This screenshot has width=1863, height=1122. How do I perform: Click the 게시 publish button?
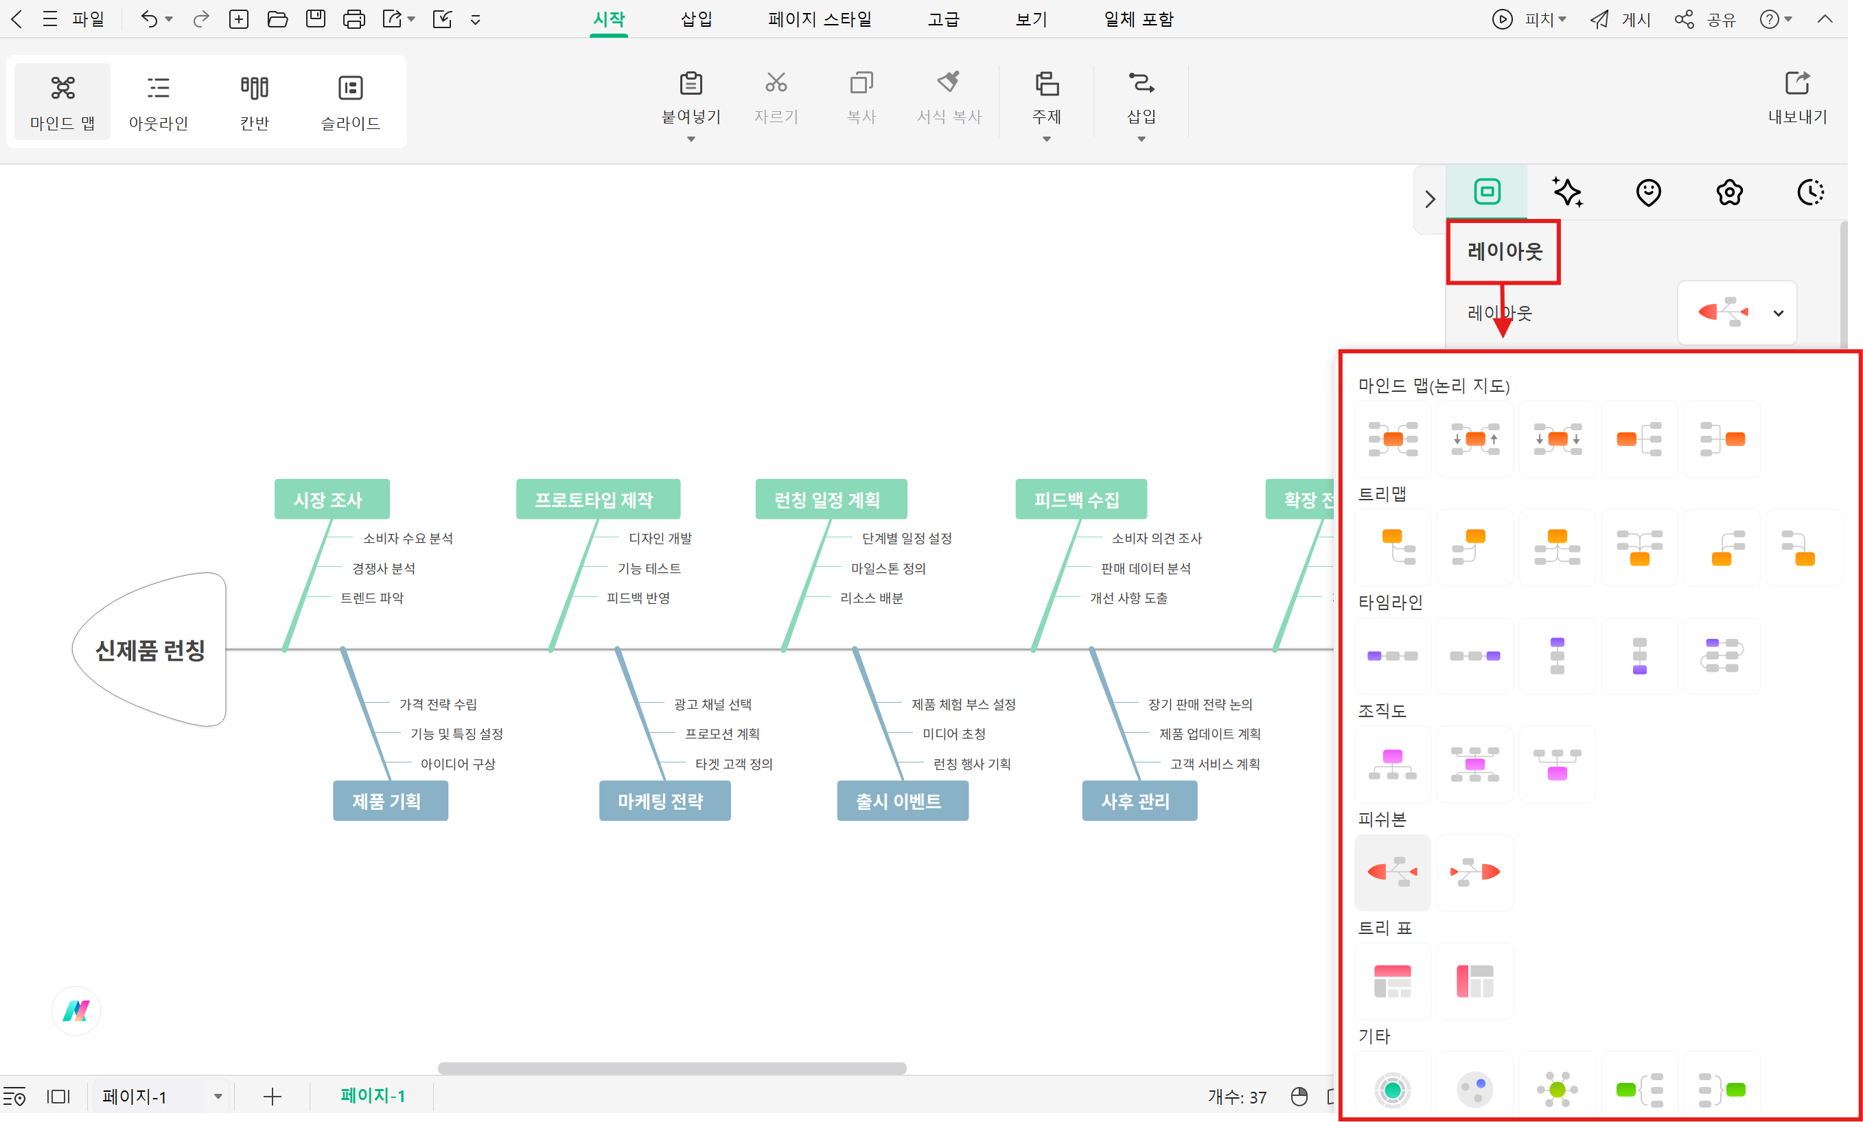pyautogui.click(x=1620, y=19)
